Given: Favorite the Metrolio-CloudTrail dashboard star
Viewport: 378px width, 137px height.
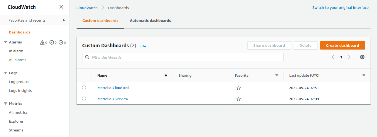Looking at the screenshot, I should coord(239,88).
